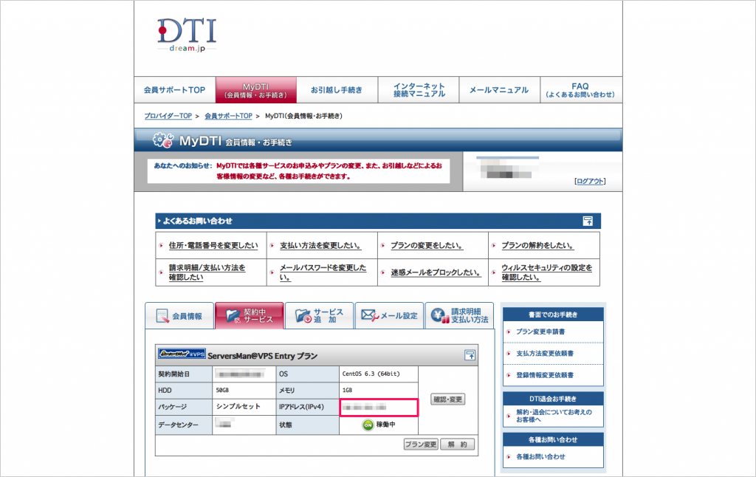Click the 確認・変更 button
This screenshot has width=756, height=477.
pos(448,399)
